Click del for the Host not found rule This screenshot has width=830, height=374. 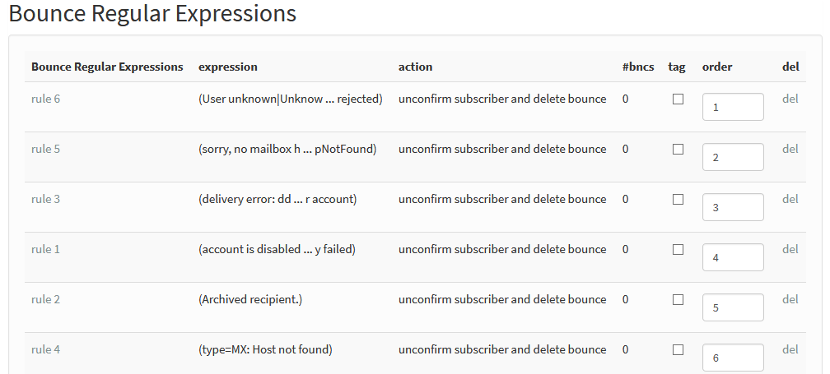pyautogui.click(x=790, y=349)
